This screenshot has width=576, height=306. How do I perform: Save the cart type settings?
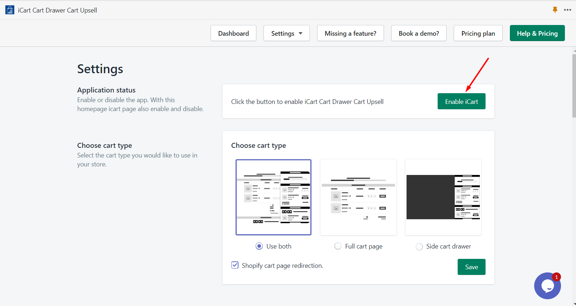pyautogui.click(x=471, y=267)
